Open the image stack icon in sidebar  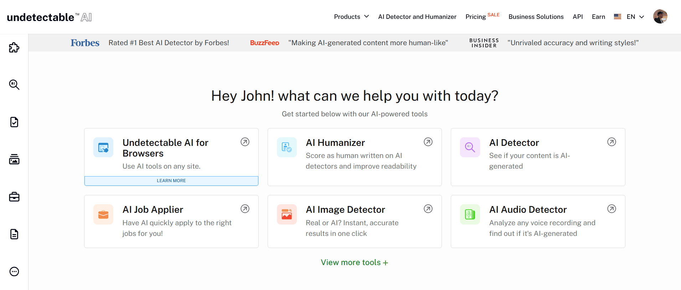(14, 159)
